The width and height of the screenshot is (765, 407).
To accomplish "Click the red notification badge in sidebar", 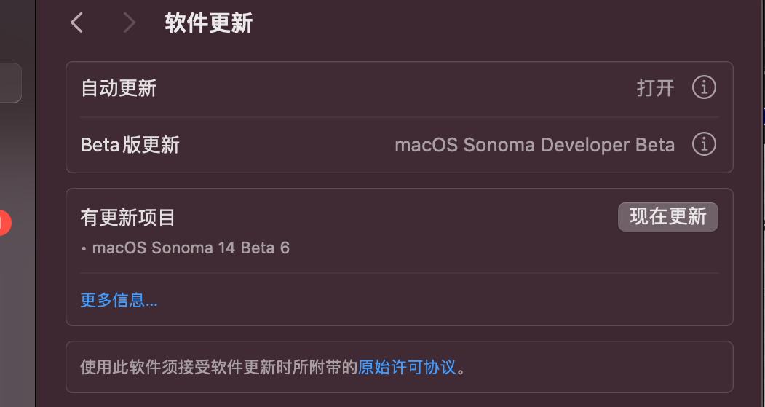I will [4, 223].
